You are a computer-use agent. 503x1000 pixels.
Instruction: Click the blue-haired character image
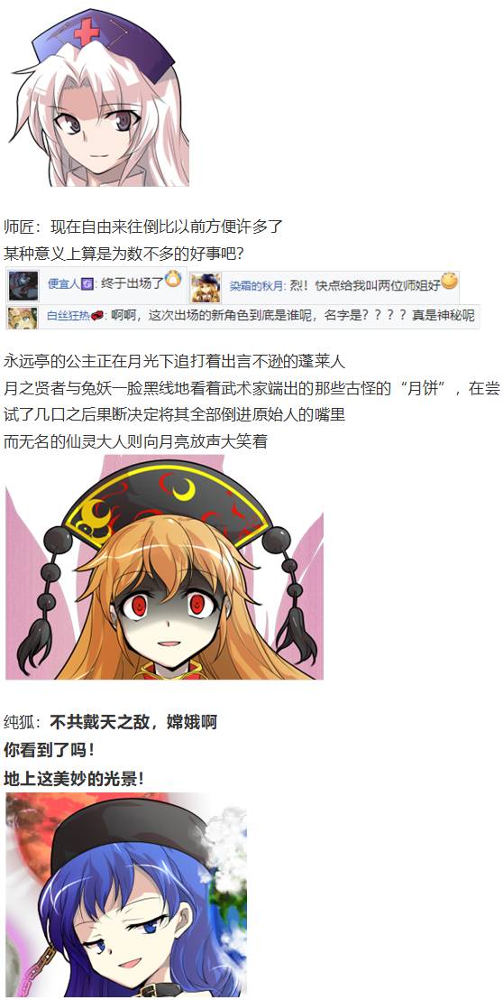pos(126,894)
